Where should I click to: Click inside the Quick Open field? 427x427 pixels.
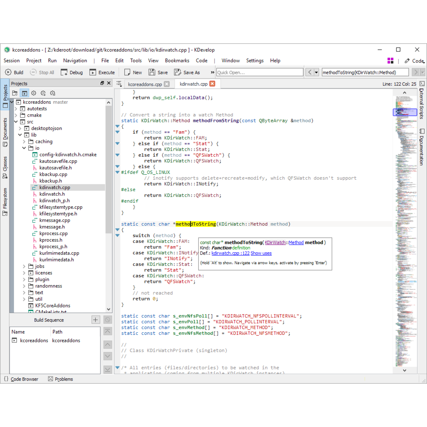point(260,72)
